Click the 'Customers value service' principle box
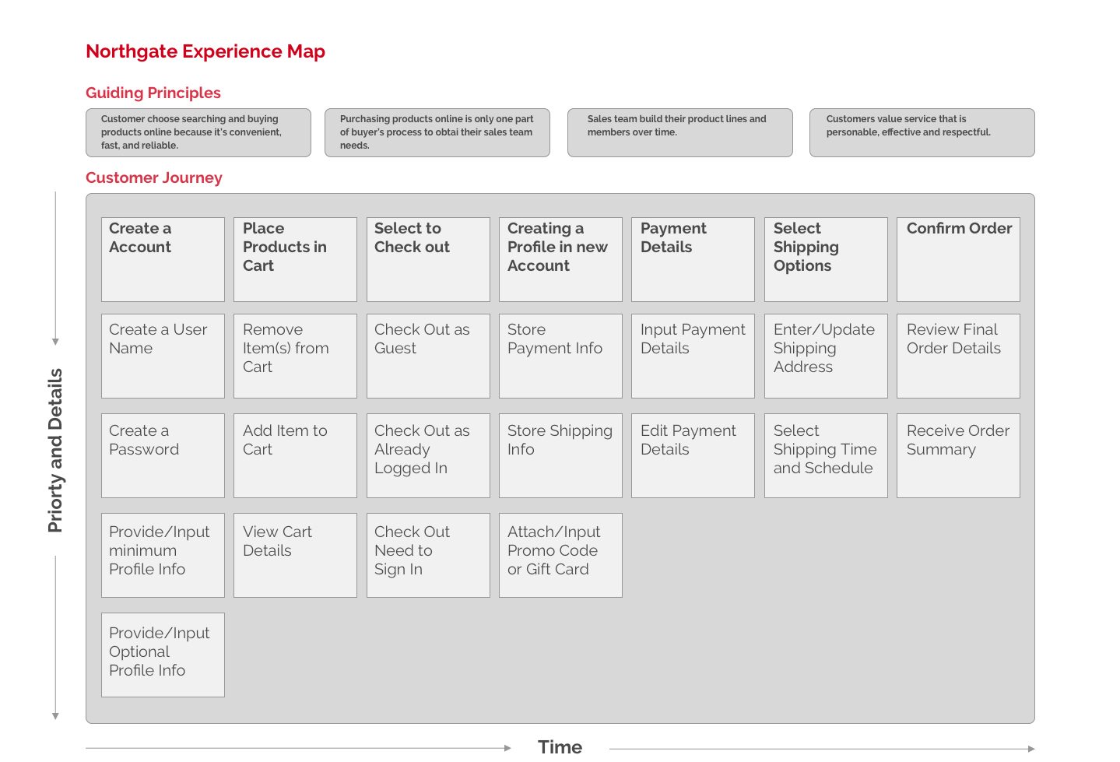The width and height of the screenshot is (1120, 762). 922,132
